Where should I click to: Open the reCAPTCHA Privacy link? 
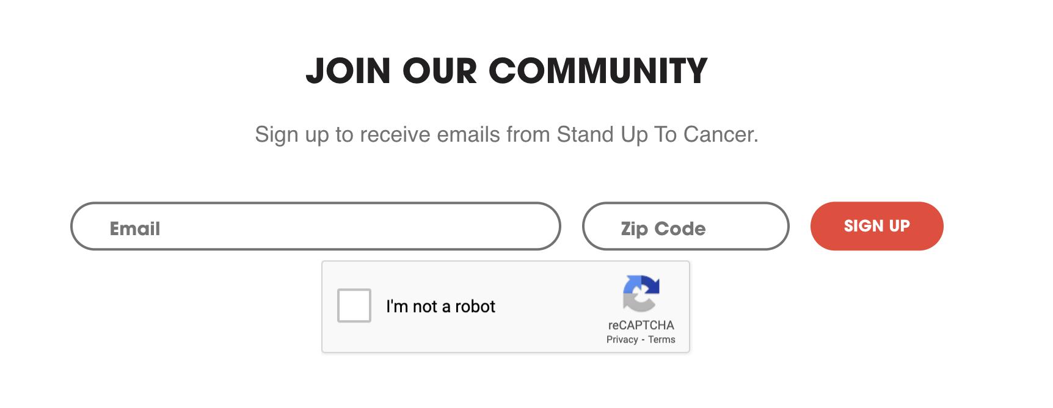point(622,340)
